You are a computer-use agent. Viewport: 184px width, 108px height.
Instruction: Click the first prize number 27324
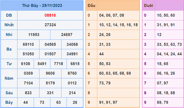(x=50, y=25)
